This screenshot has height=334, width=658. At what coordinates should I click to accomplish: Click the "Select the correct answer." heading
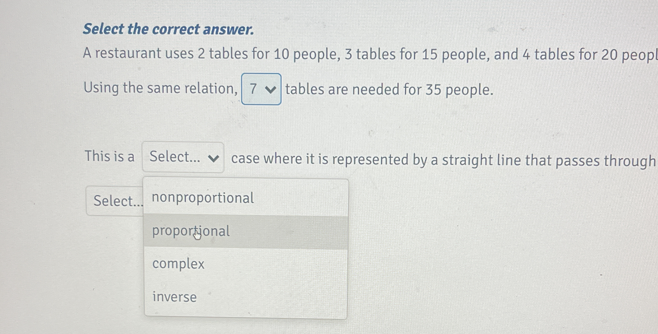(168, 29)
